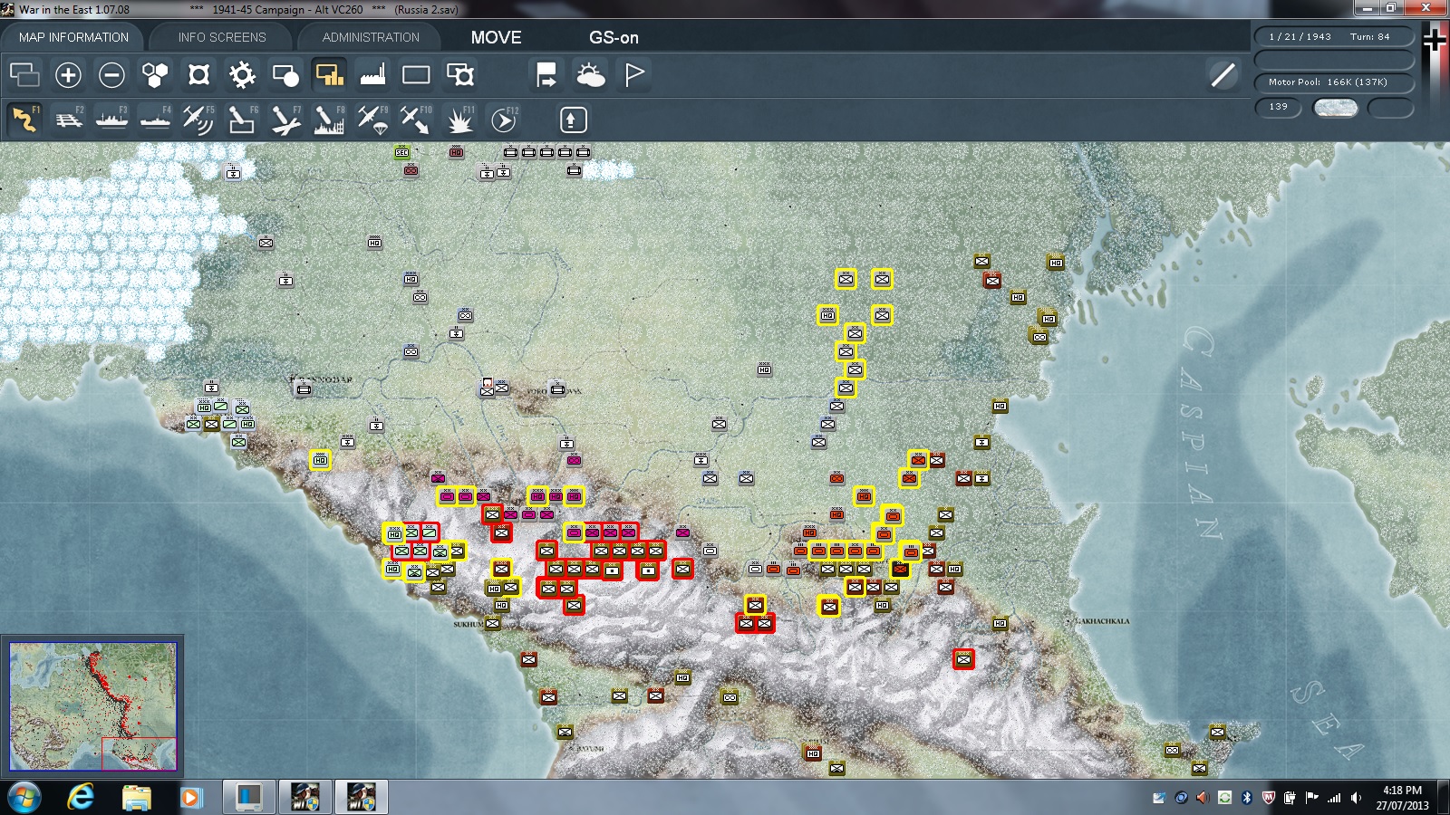Select the F2 rail move mode
Image resolution: width=1450 pixels, height=815 pixels.
pos(68,120)
